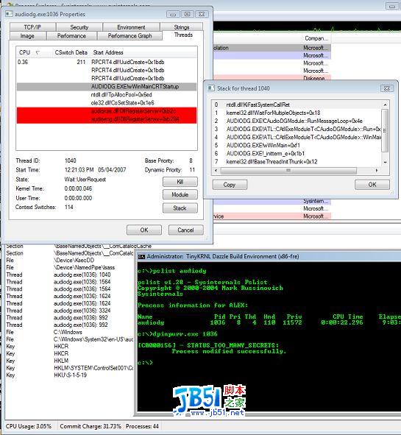Select the File handle row C:\Windows
Viewport: 401px width, 435px height.
[x=69, y=332]
